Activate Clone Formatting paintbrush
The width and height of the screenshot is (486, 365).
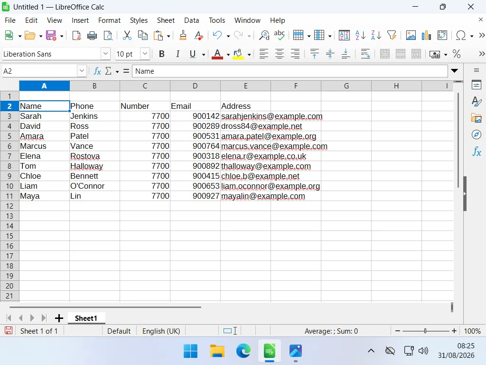coord(183,35)
